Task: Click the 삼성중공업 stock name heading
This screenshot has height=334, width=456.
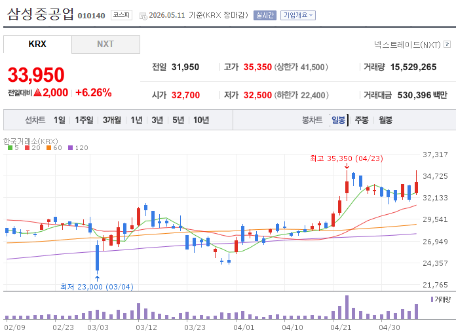Action: (x=41, y=14)
